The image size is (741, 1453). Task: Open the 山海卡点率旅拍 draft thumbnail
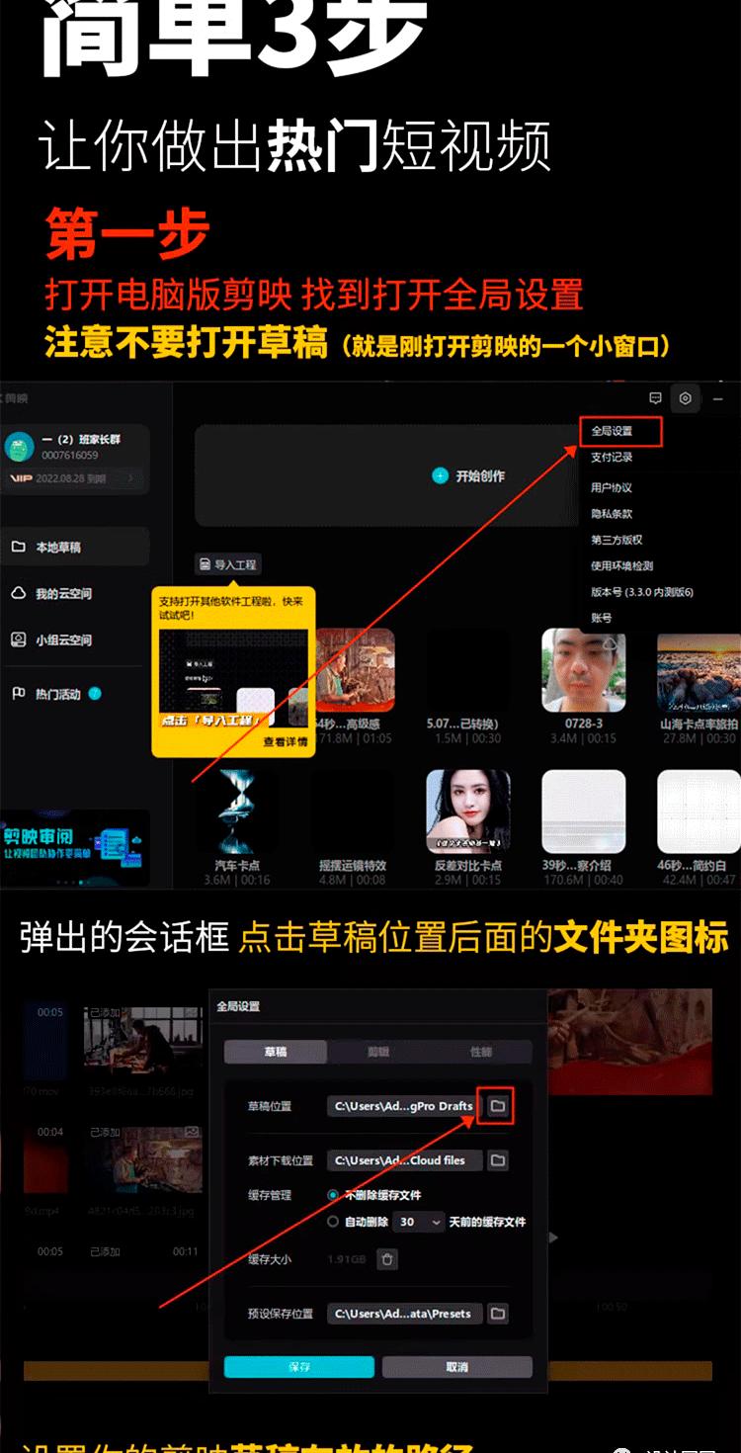(698, 670)
